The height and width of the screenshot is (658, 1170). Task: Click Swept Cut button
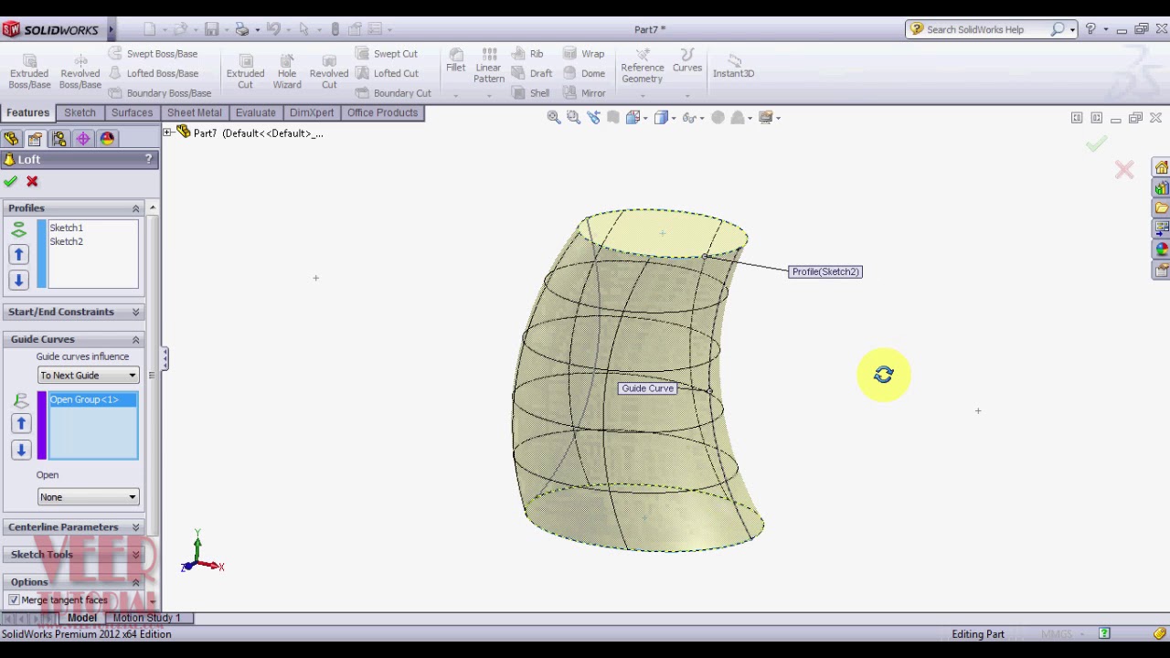(x=386, y=54)
